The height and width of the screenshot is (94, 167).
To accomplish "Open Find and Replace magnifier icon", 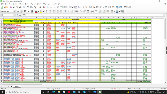I will pos(58,7).
